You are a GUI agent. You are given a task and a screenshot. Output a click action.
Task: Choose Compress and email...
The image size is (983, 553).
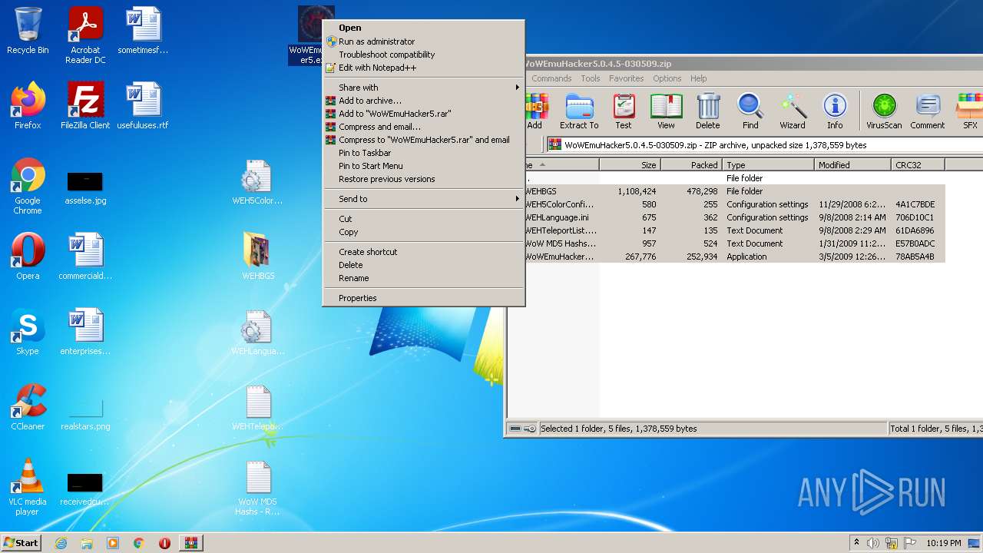point(423,127)
